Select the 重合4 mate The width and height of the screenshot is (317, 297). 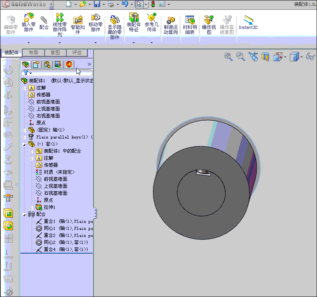point(62,249)
